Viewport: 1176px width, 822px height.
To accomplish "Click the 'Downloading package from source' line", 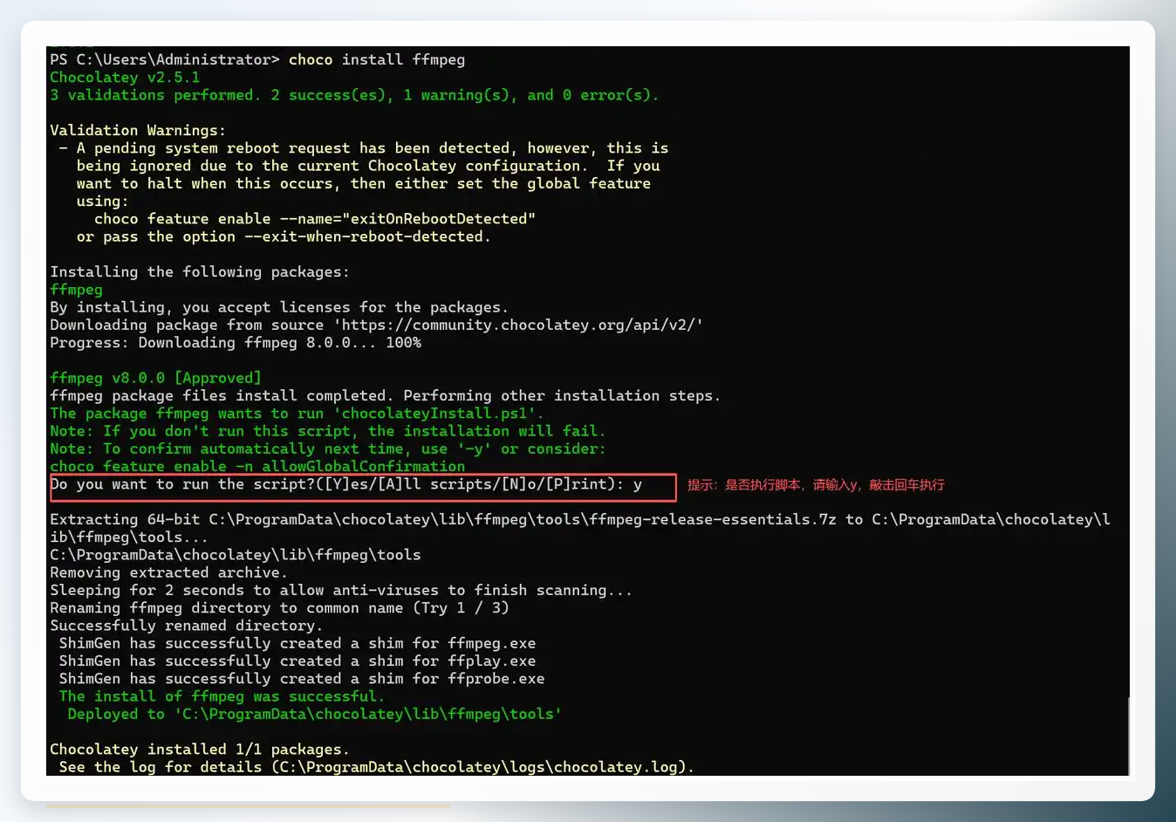I will click(x=377, y=325).
